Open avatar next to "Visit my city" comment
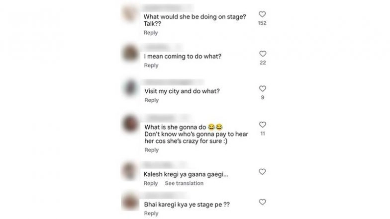The height and width of the screenshot is (219, 390). click(130, 88)
